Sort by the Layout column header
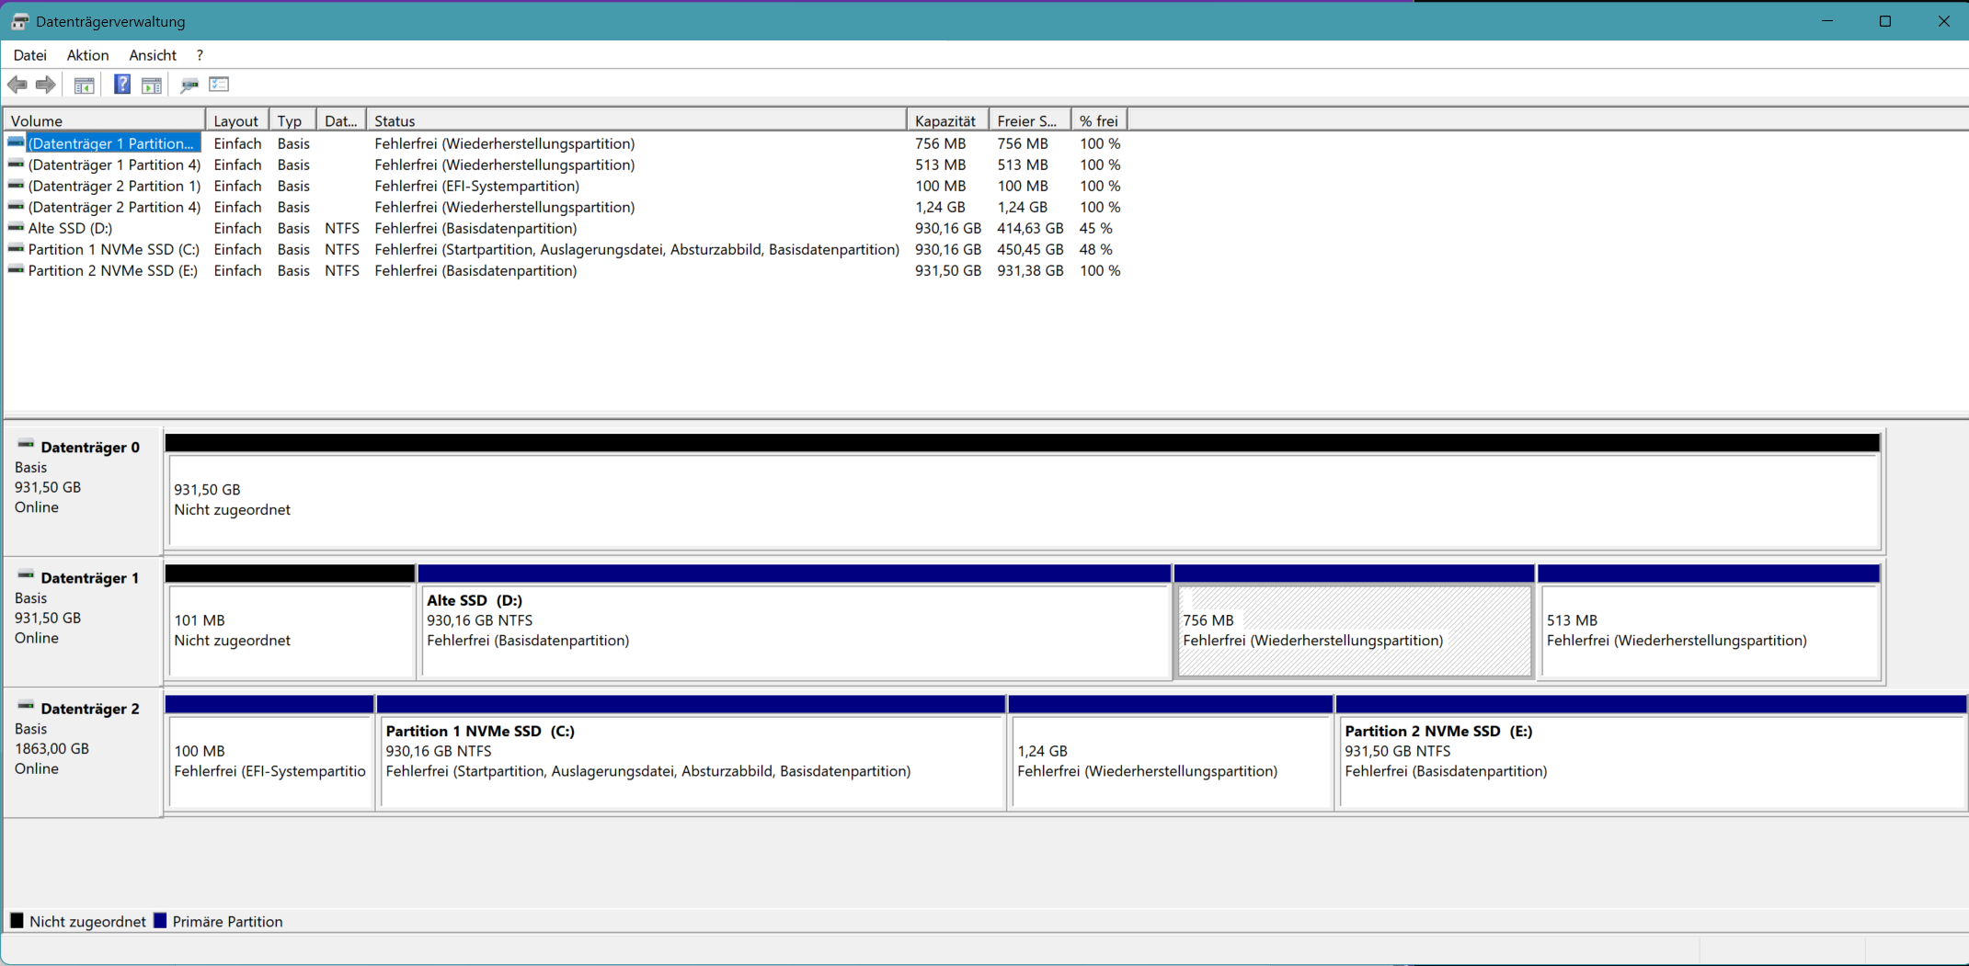The width and height of the screenshot is (1969, 966). click(x=237, y=120)
